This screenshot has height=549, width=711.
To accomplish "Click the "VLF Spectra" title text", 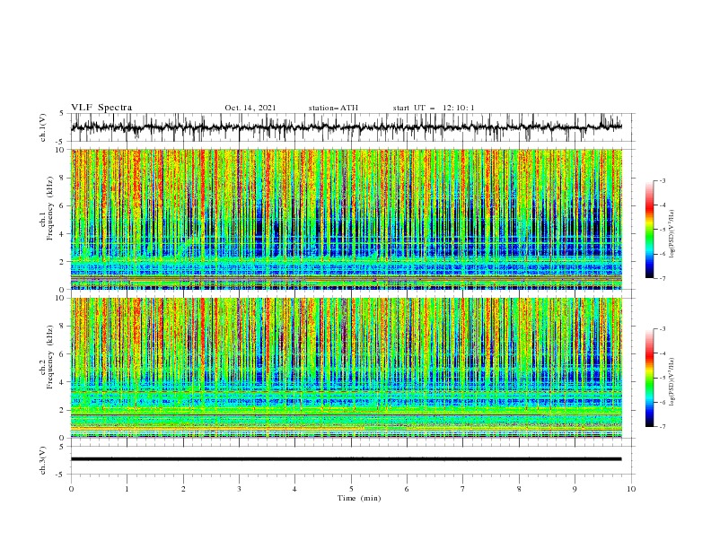I will click(101, 108).
